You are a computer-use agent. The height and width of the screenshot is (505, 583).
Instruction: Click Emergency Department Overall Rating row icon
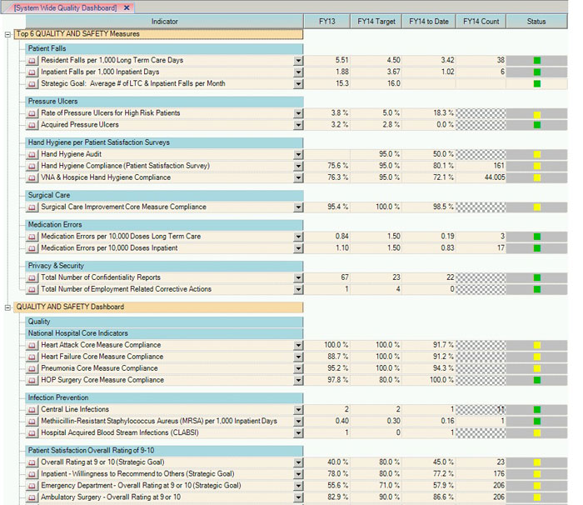32,486
